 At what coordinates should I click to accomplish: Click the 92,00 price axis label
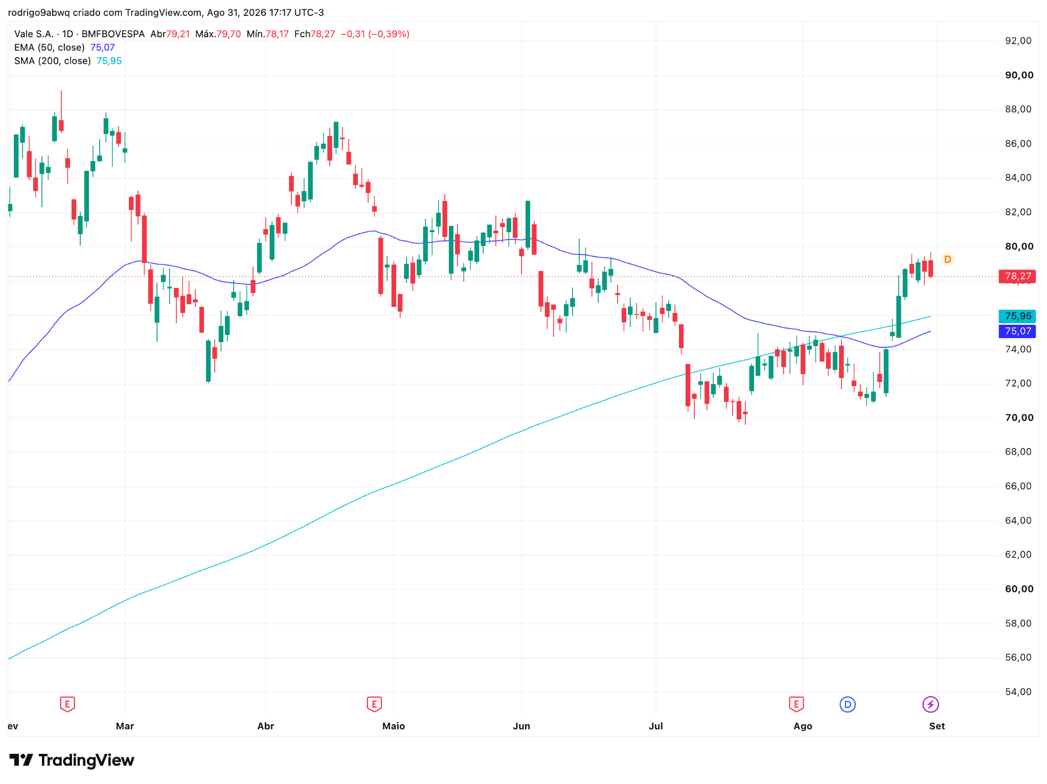pyautogui.click(x=1018, y=41)
